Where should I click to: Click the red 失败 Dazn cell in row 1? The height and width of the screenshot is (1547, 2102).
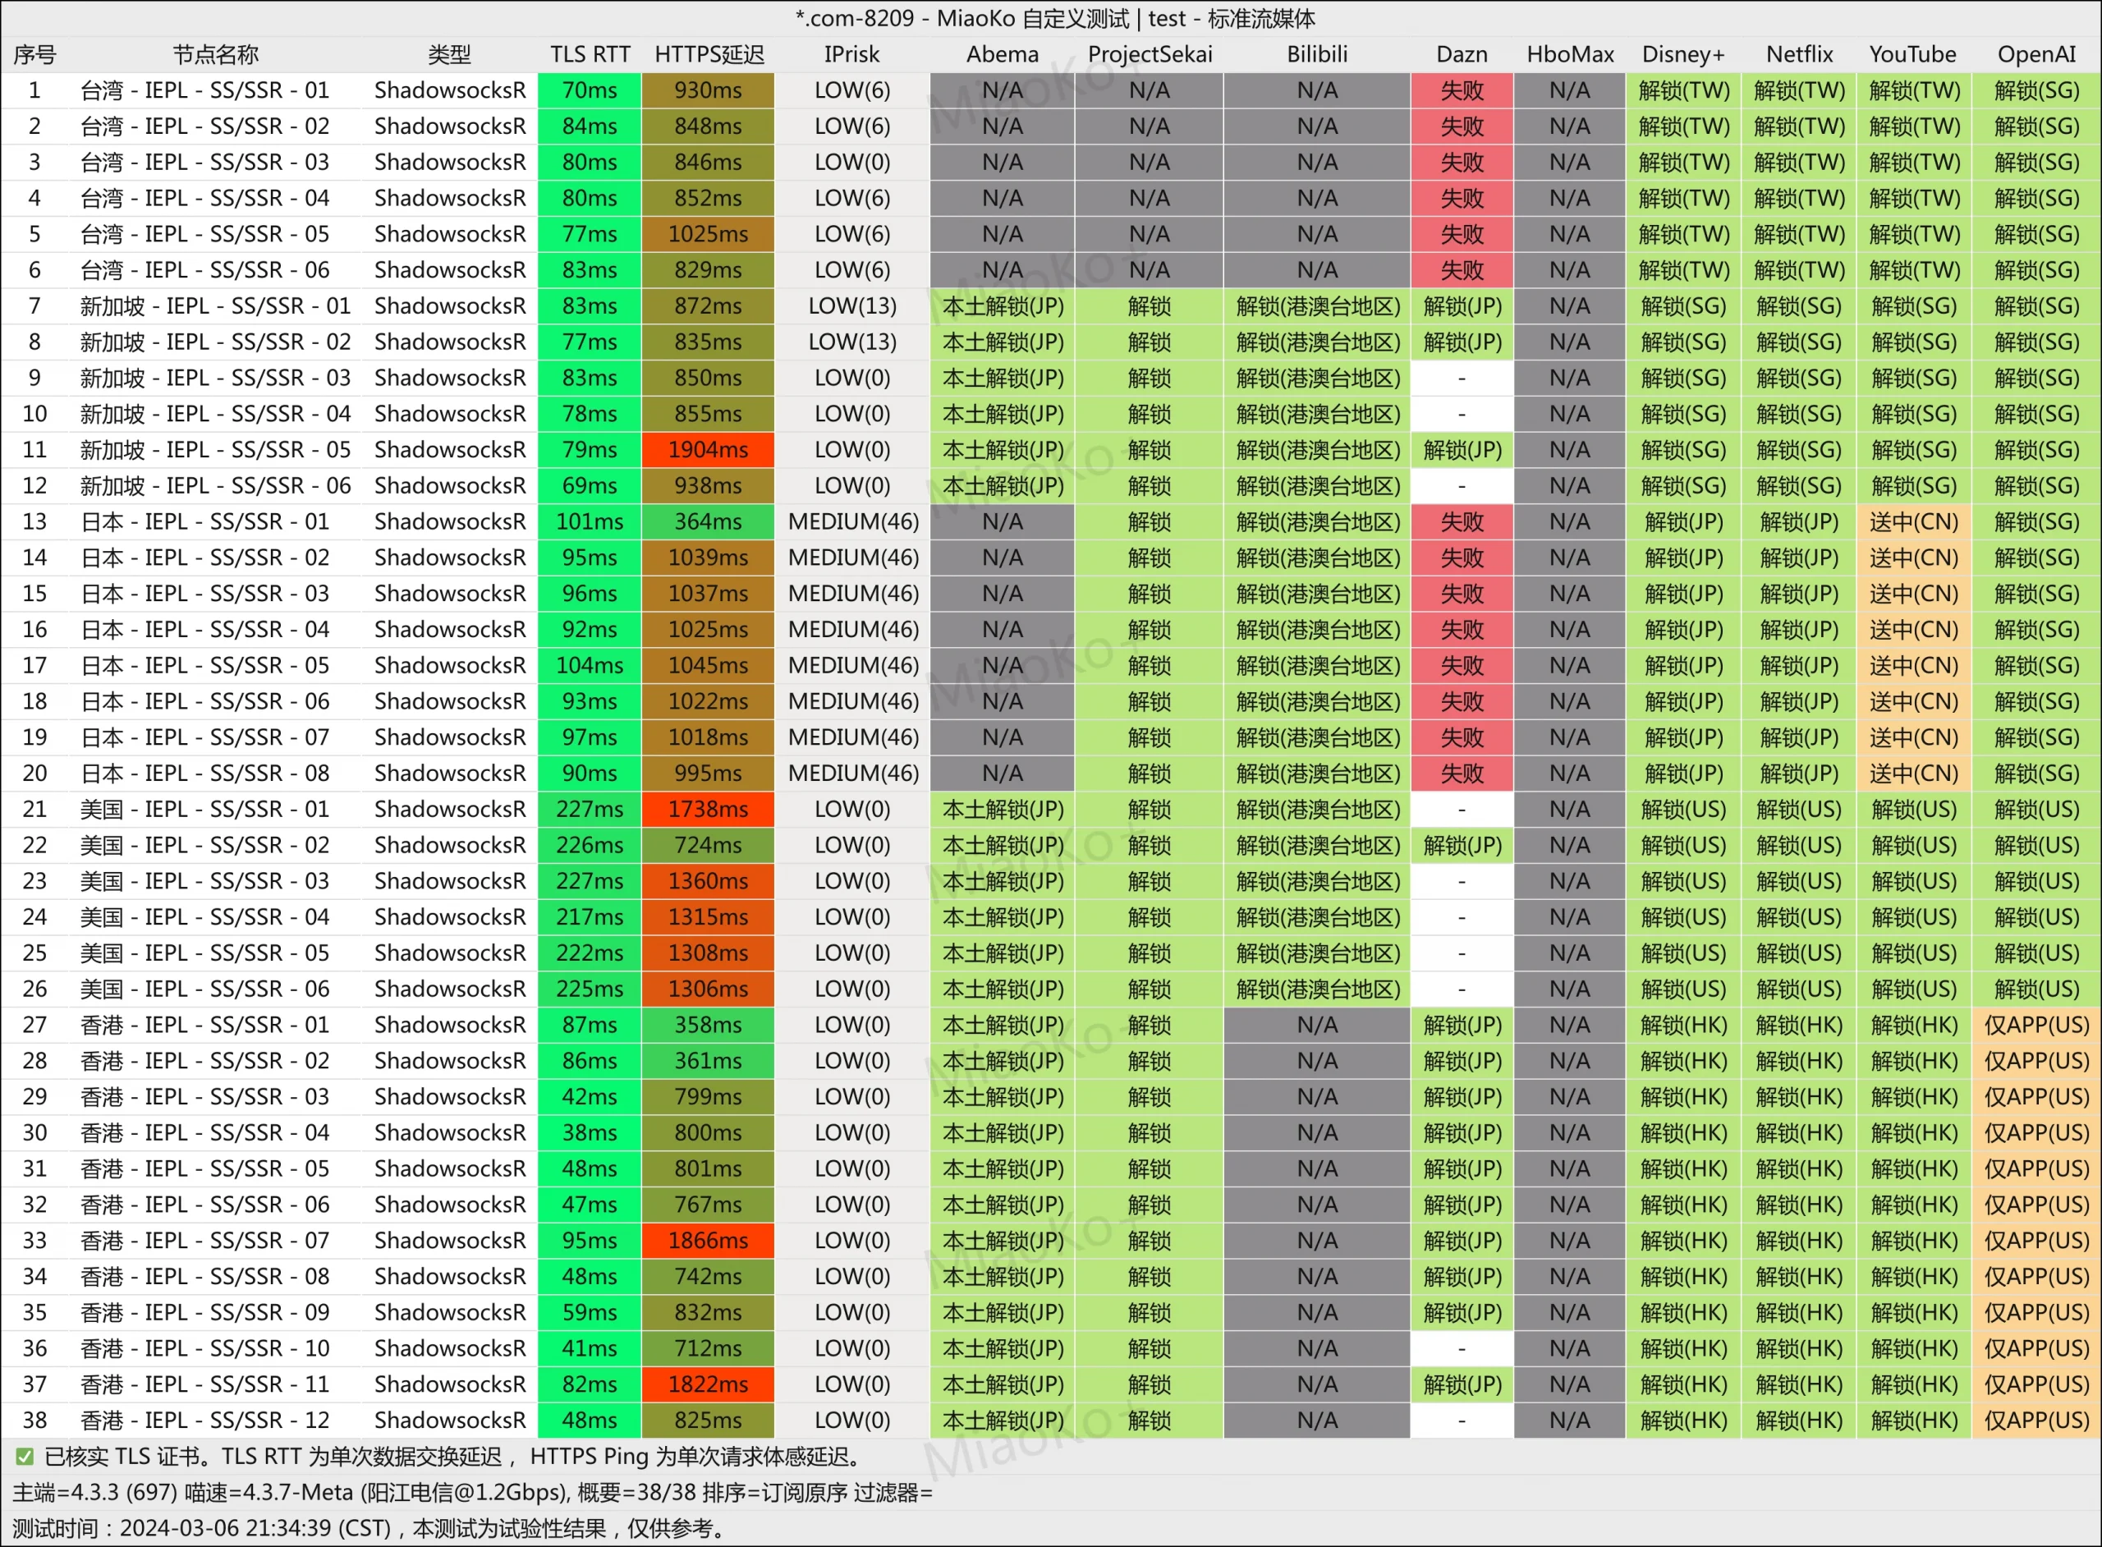[1462, 90]
